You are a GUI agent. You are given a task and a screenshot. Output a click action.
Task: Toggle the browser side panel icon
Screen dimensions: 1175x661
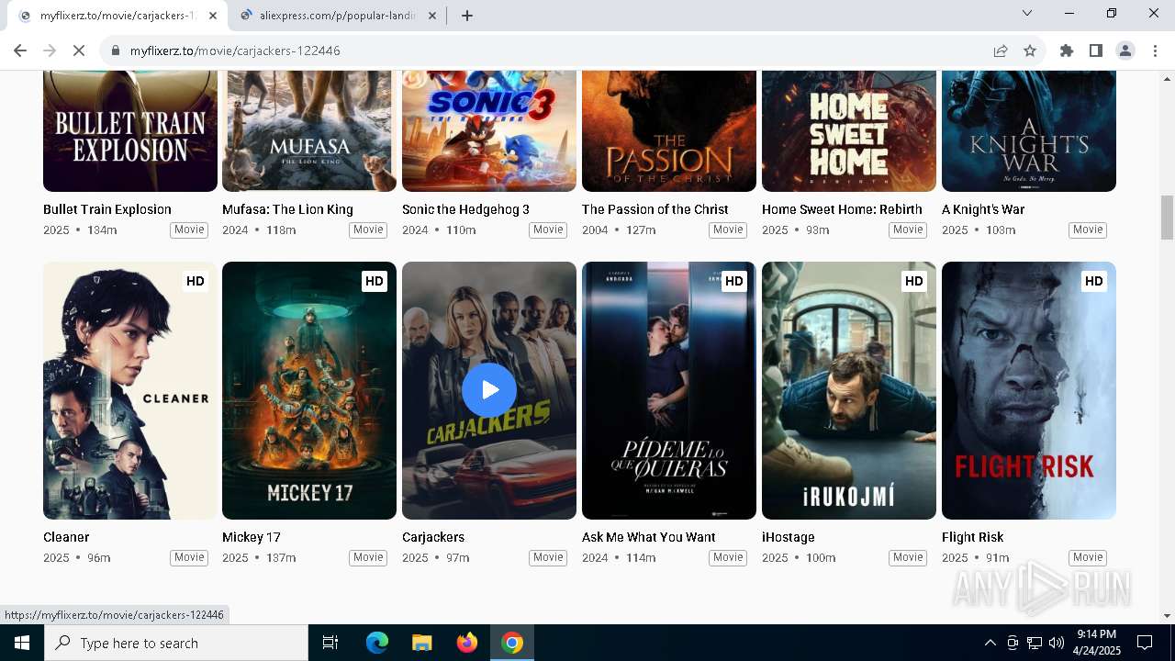tap(1096, 50)
